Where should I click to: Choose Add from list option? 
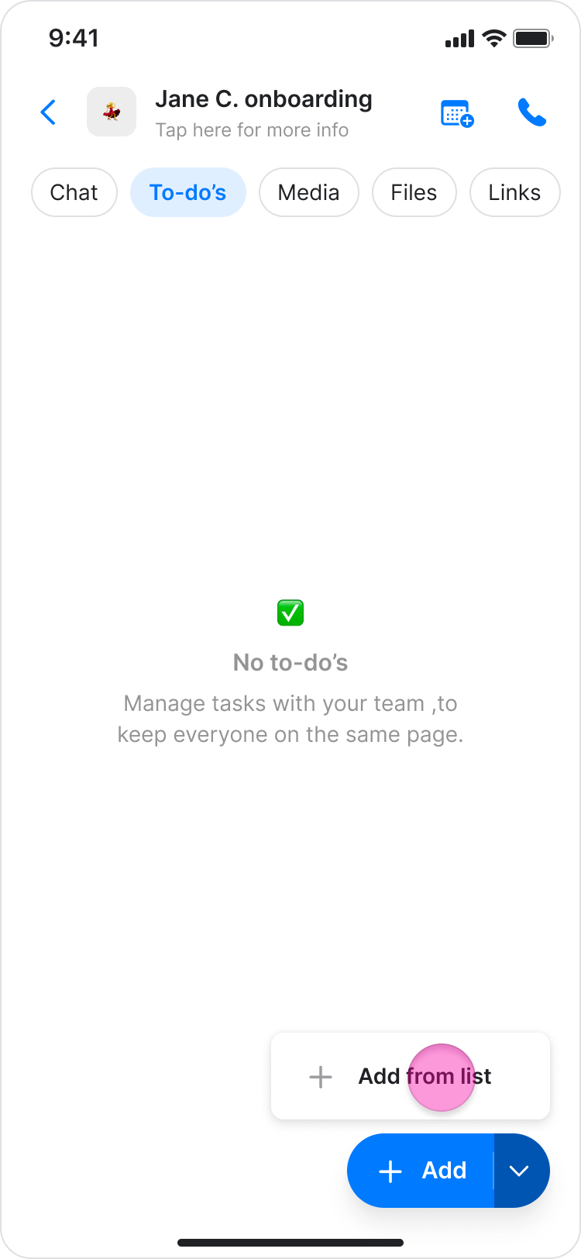click(x=411, y=1076)
